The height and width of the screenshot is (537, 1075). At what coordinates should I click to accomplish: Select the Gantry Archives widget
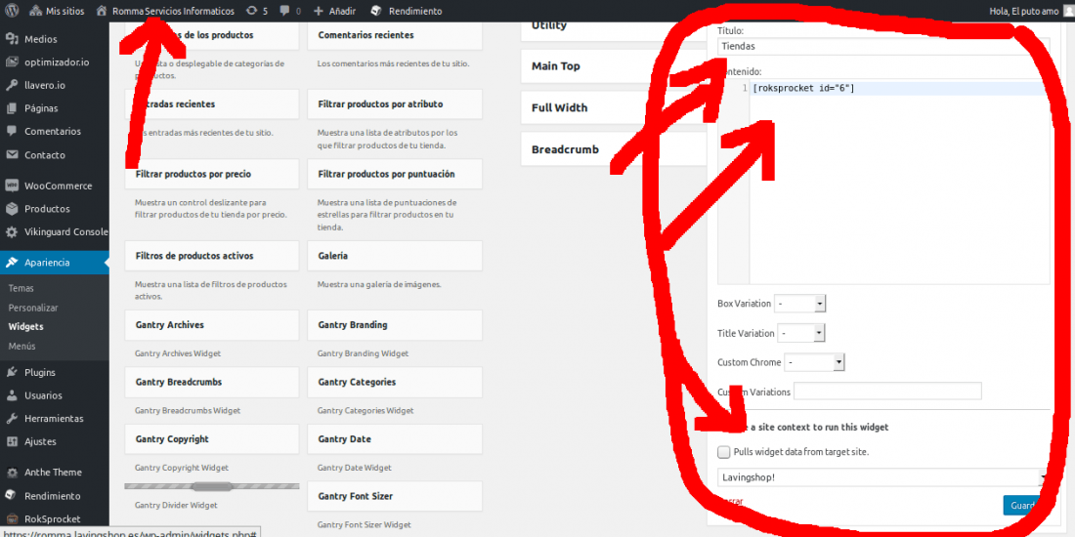[x=212, y=325]
